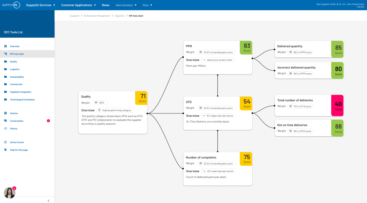The image size is (367, 203).
Task: Click the Log out link
Action: (x=360, y=6)
